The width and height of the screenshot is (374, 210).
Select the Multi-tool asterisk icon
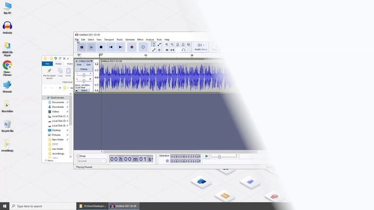160,50
